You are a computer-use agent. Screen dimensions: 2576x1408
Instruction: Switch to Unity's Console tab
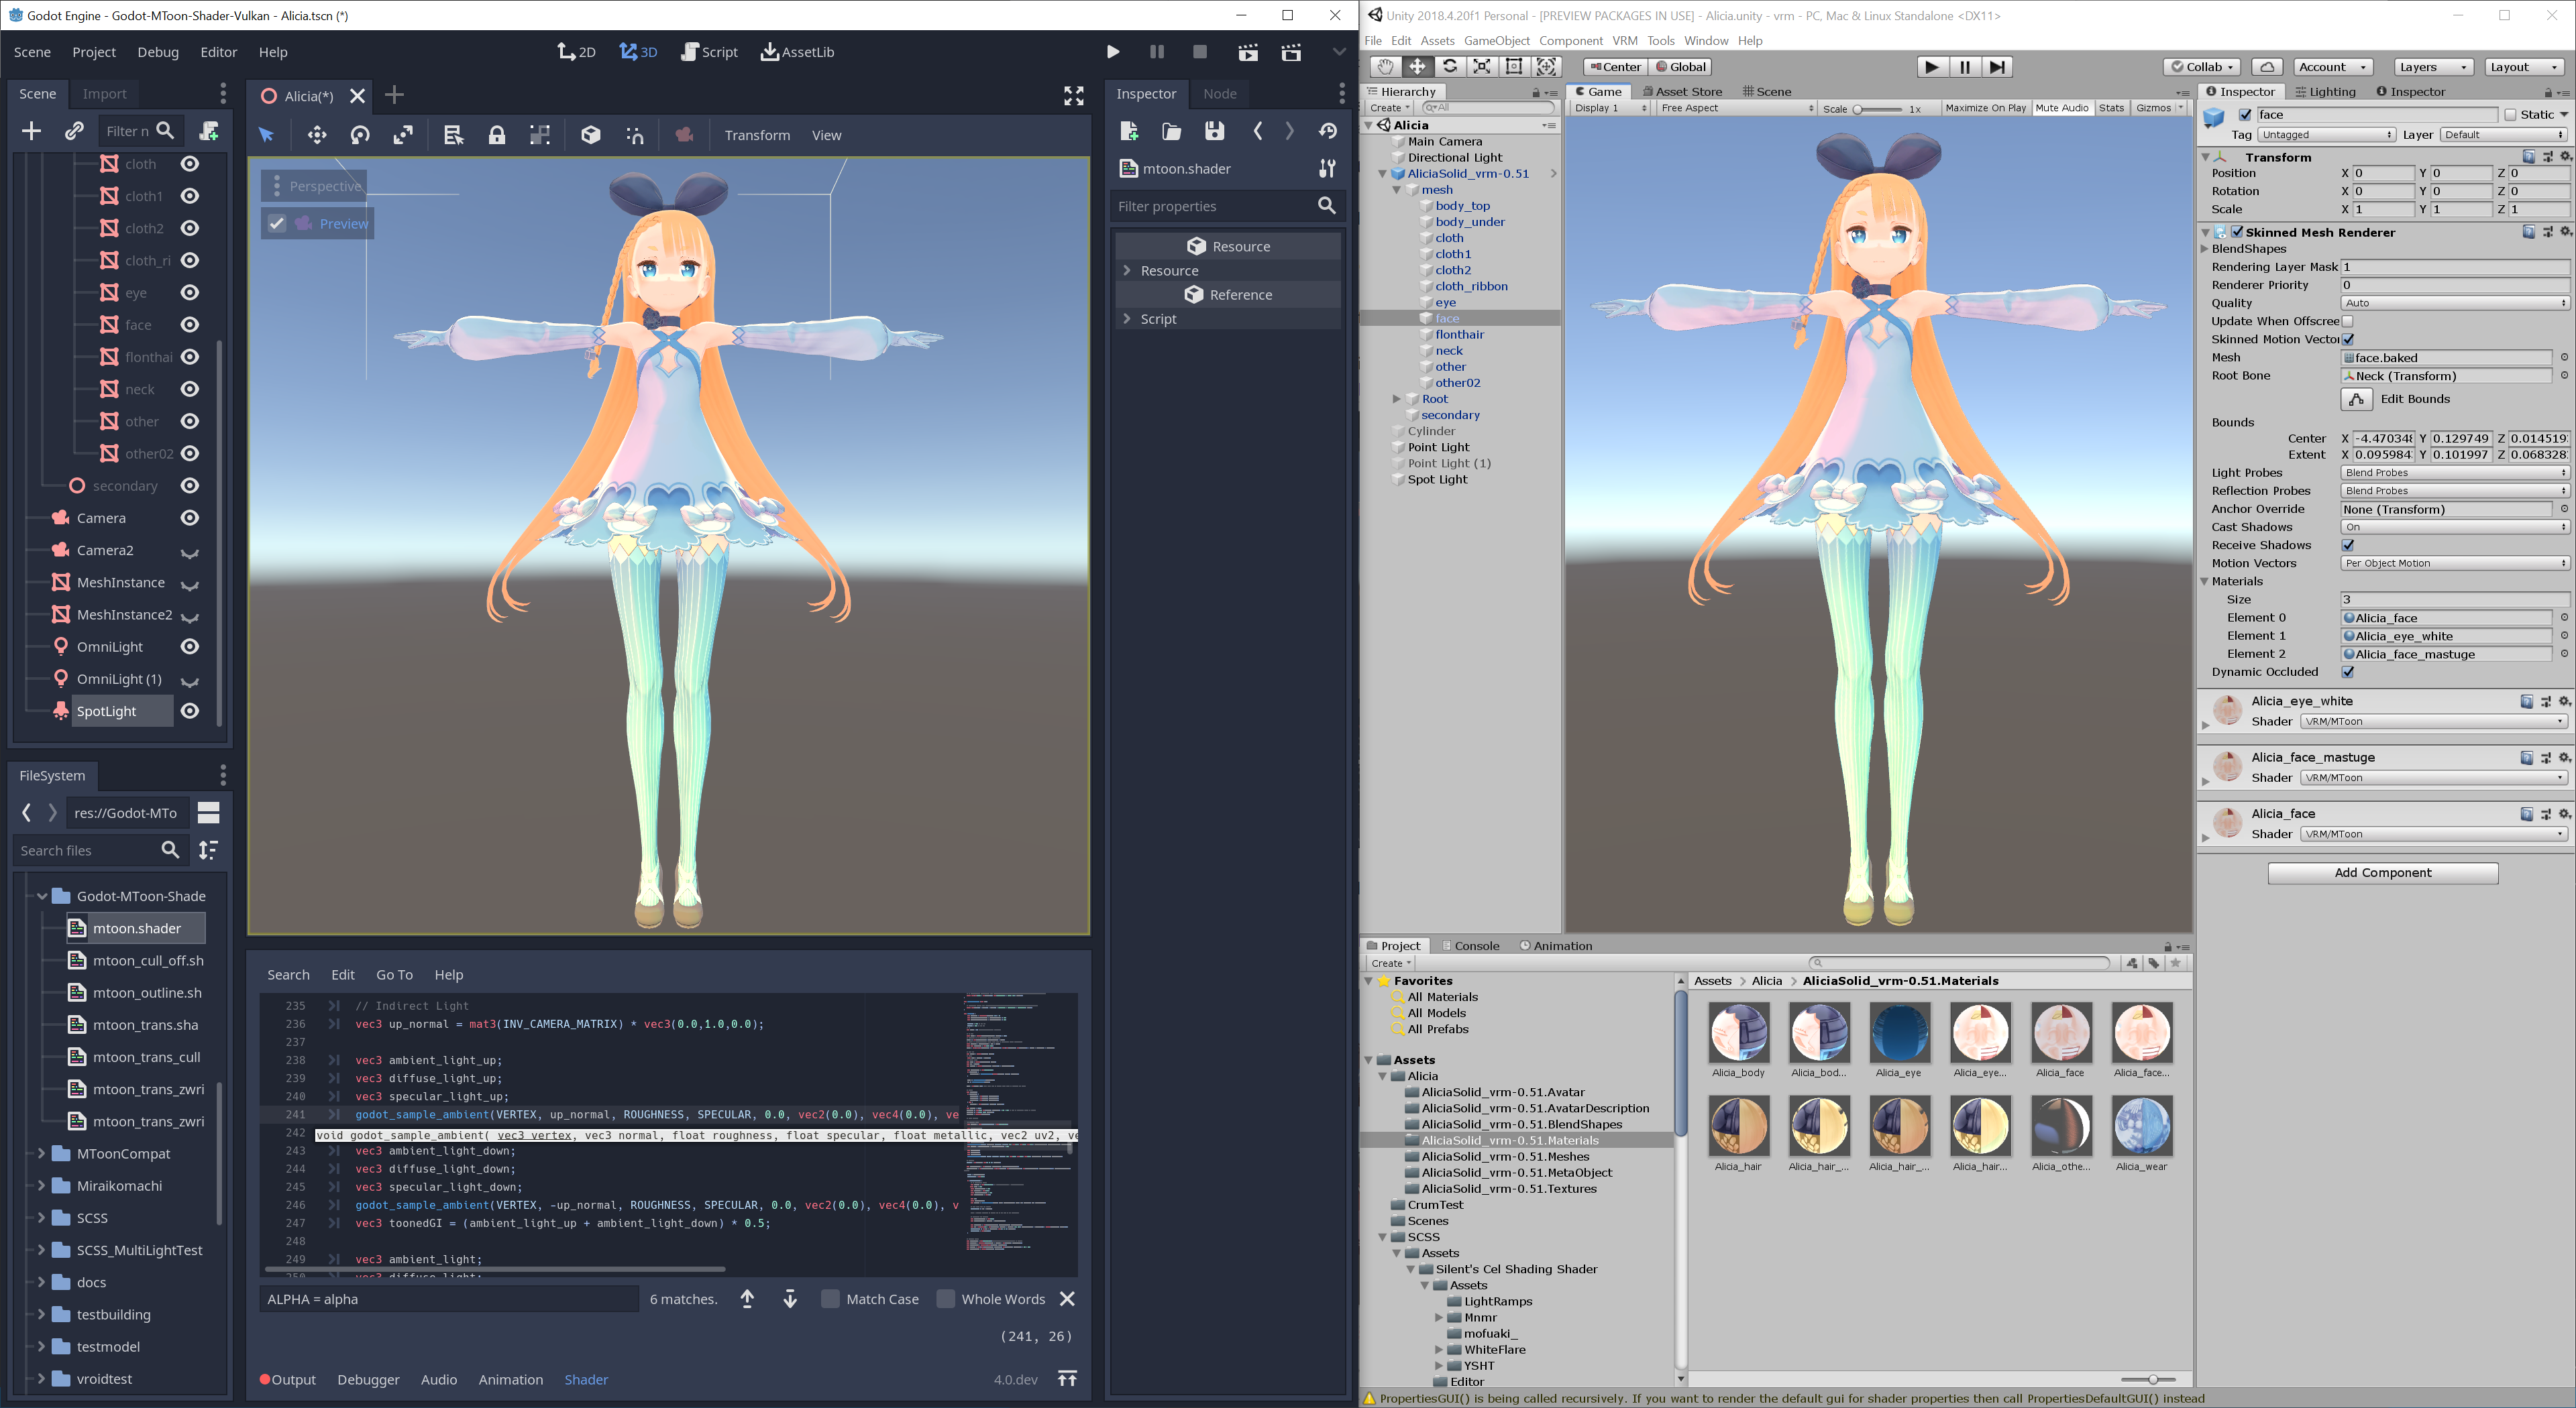pos(1474,945)
